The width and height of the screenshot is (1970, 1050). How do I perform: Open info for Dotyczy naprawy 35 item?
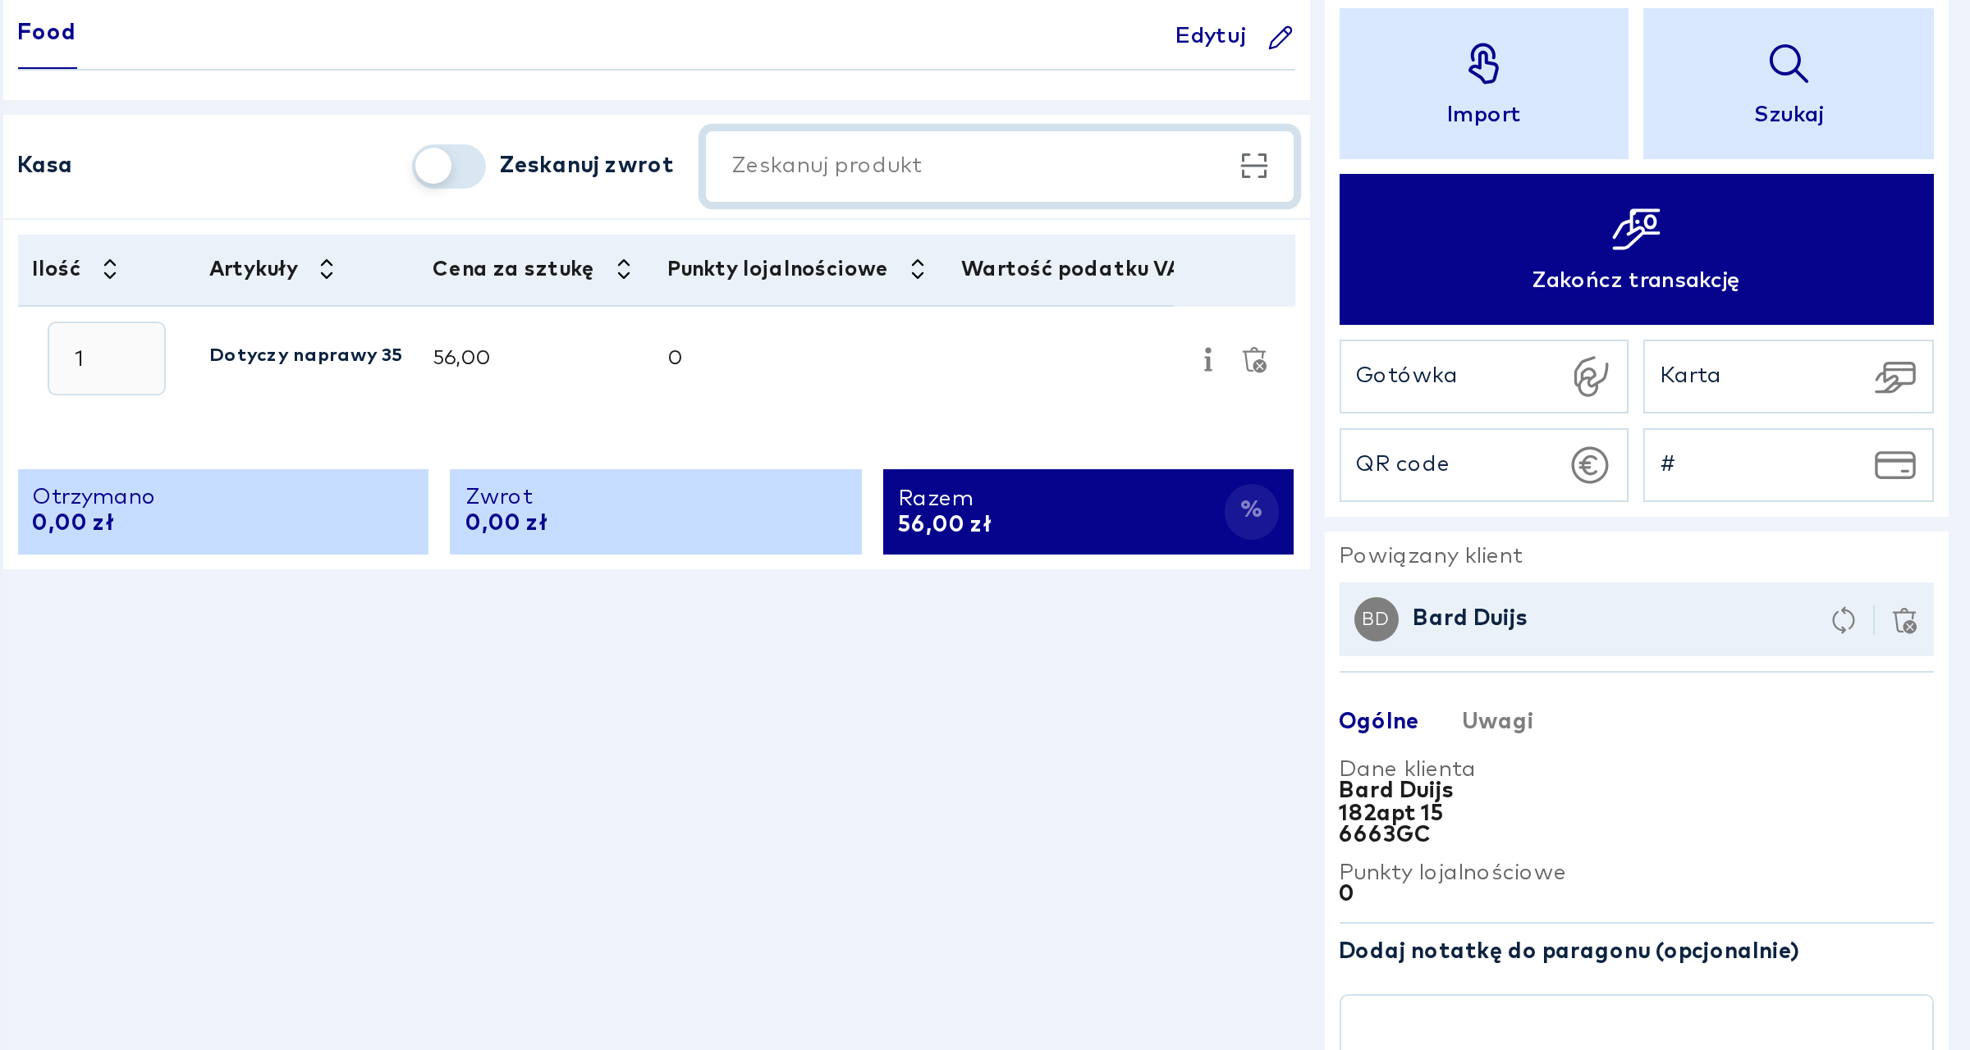[x=1207, y=359]
